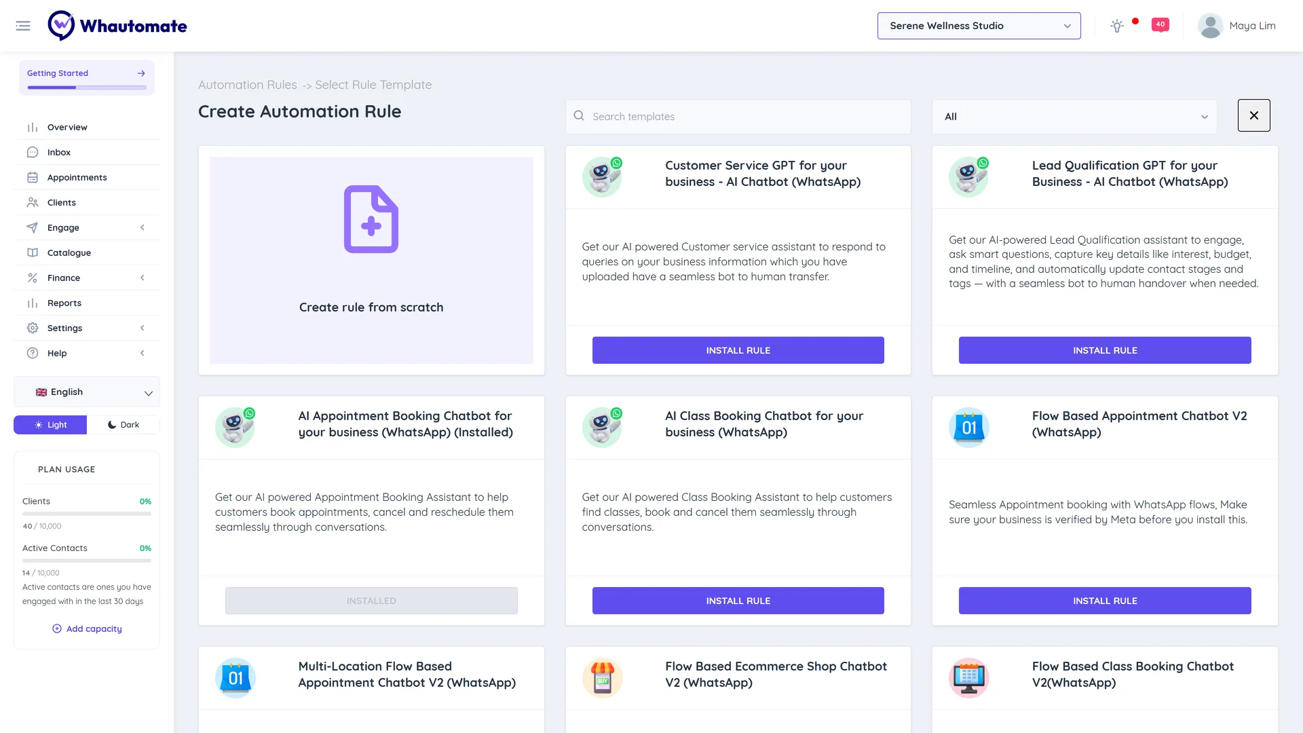
Task: Click the Whautomate logo
Action: pyautogui.click(x=117, y=26)
